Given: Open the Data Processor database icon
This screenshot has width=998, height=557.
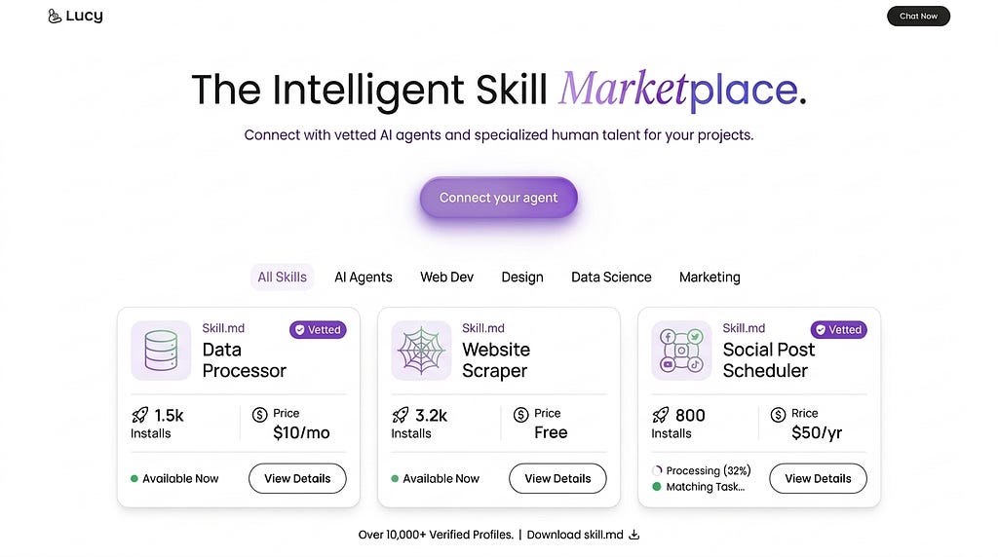Looking at the screenshot, I should click(161, 351).
